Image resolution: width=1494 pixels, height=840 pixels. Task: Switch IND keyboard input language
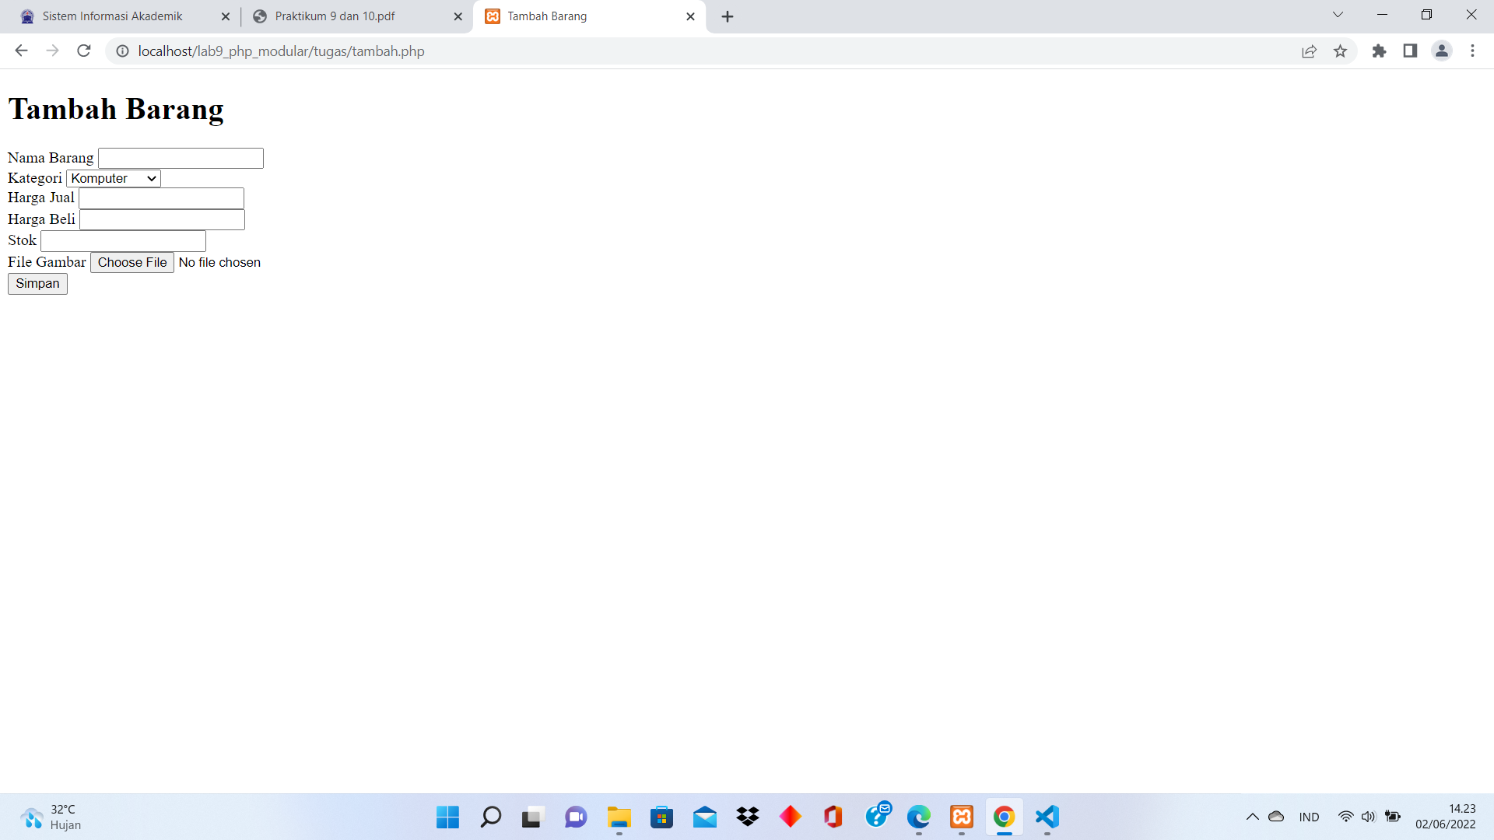tap(1309, 817)
